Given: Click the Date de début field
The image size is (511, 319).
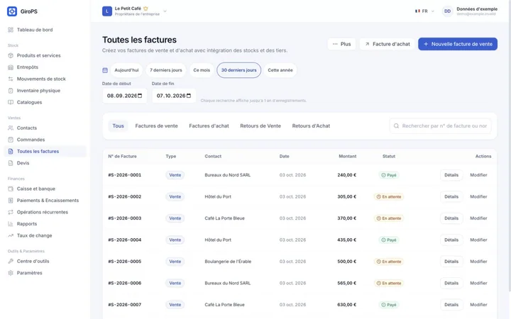Looking at the screenshot, I should pos(124,96).
